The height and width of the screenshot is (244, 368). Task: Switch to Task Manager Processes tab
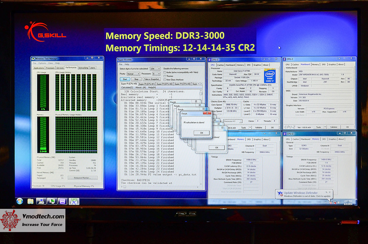click(50, 68)
